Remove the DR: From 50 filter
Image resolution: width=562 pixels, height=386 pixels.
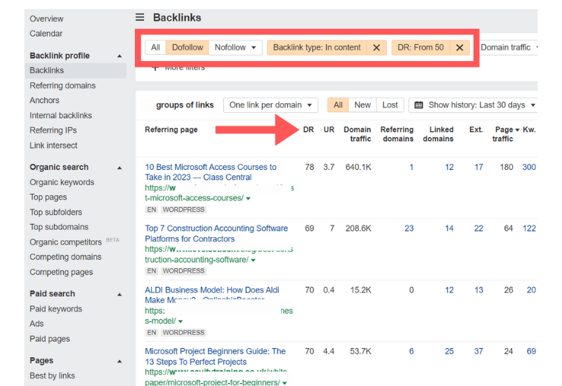point(459,48)
